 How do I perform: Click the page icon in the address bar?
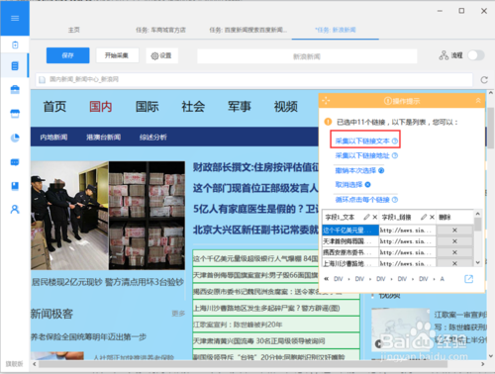coord(42,80)
